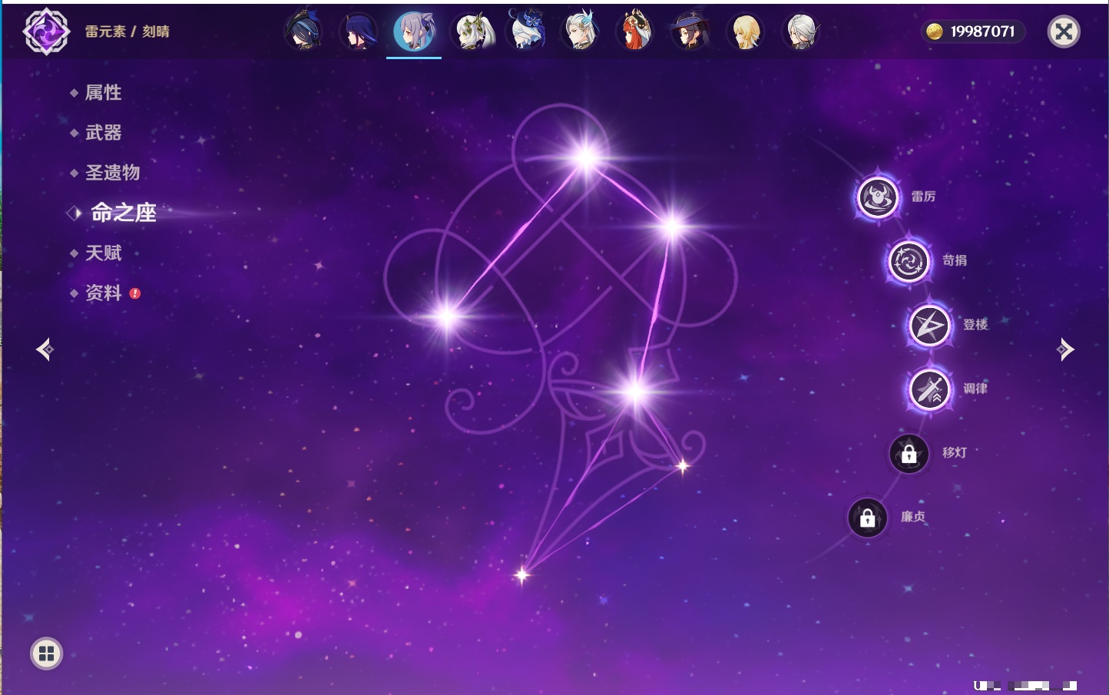
Task: Click the red alert badge beside 资料
Action: (135, 293)
